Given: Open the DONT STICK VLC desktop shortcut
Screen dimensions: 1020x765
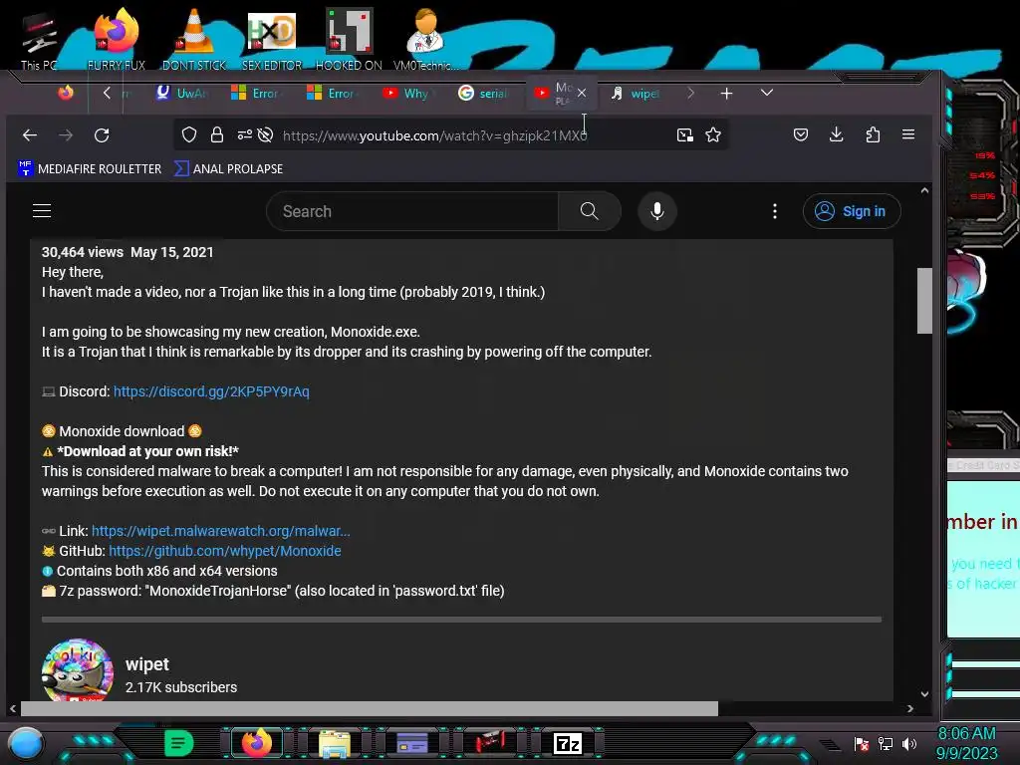Looking at the screenshot, I should (194, 38).
